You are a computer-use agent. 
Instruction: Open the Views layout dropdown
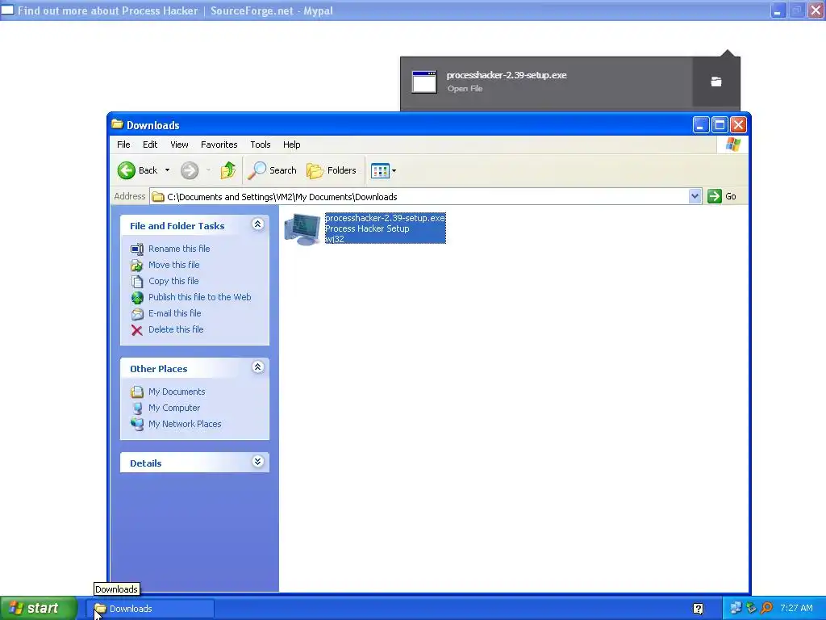coord(383,170)
